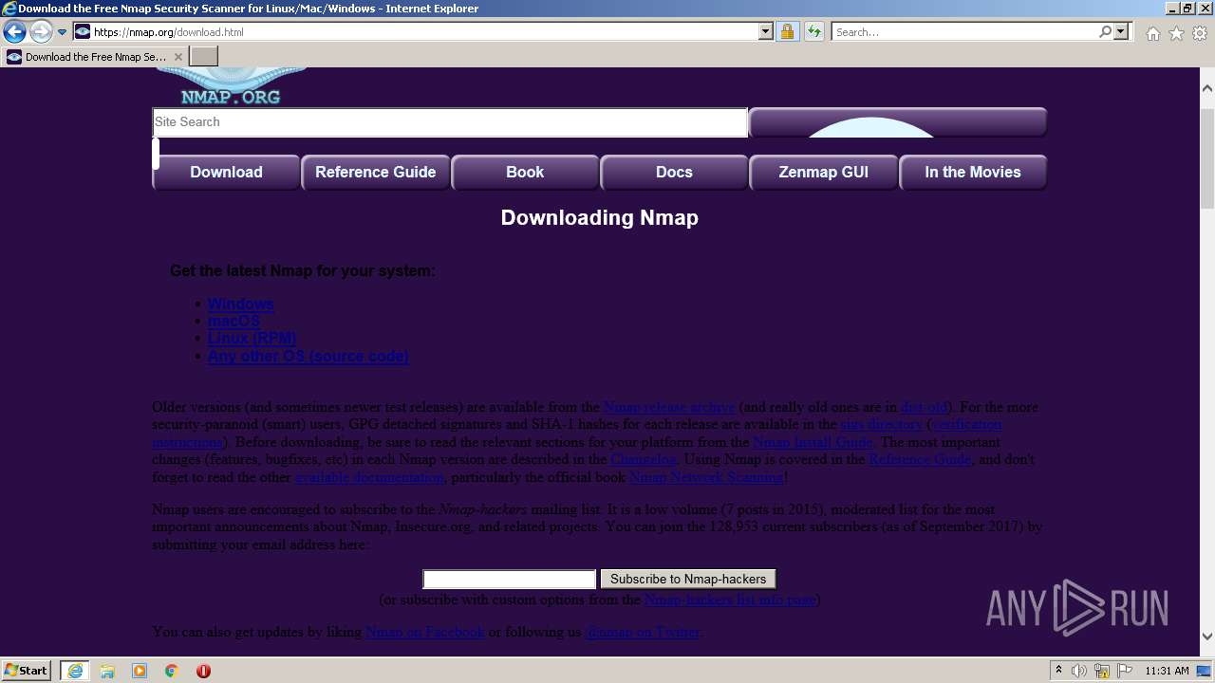Click the Home icon
The height and width of the screenshot is (683, 1215).
1152,33
